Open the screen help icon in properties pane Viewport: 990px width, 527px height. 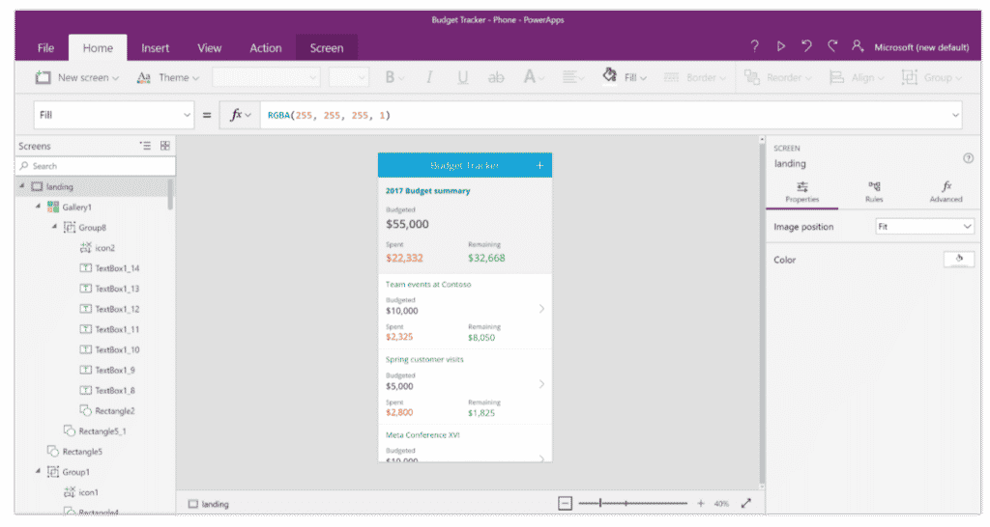(x=968, y=158)
